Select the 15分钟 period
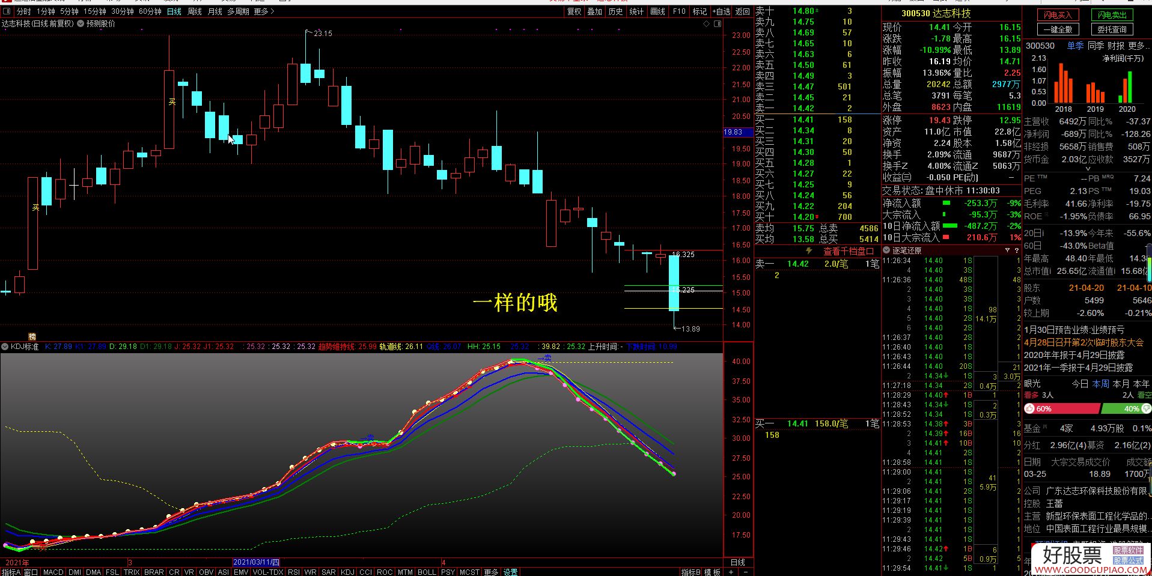 pos(95,11)
